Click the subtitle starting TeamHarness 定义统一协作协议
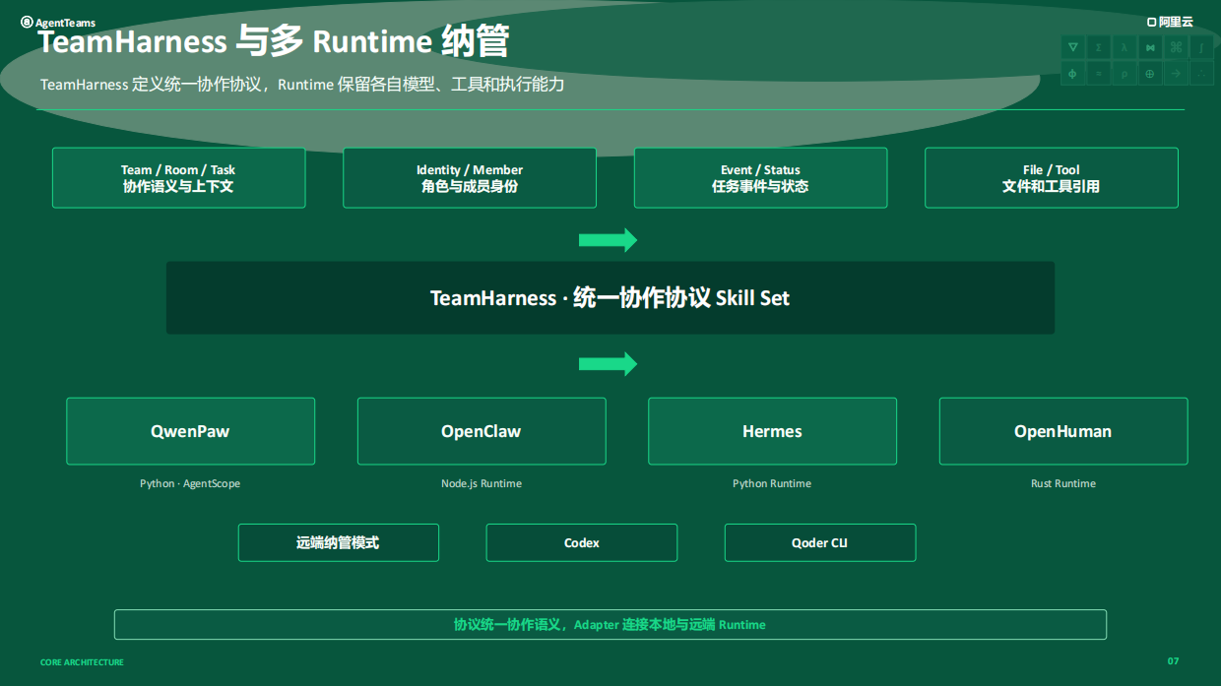1221x686 pixels. [x=302, y=85]
